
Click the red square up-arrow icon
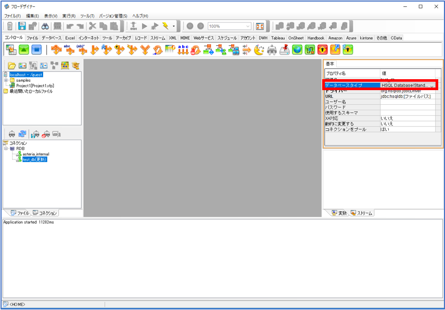tap(322, 49)
